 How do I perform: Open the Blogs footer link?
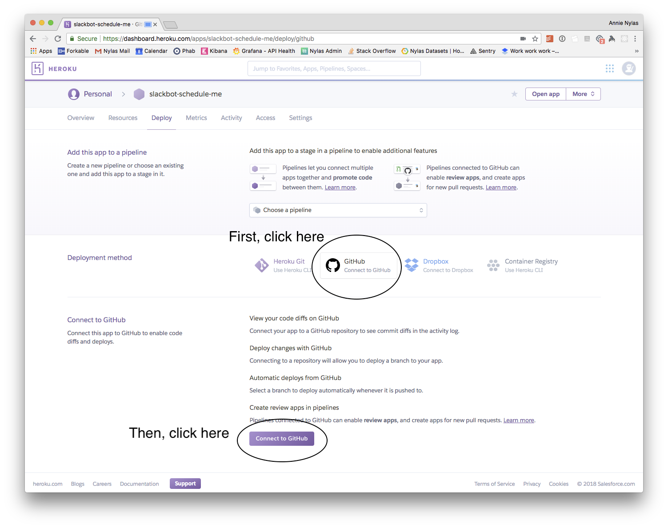click(78, 484)
